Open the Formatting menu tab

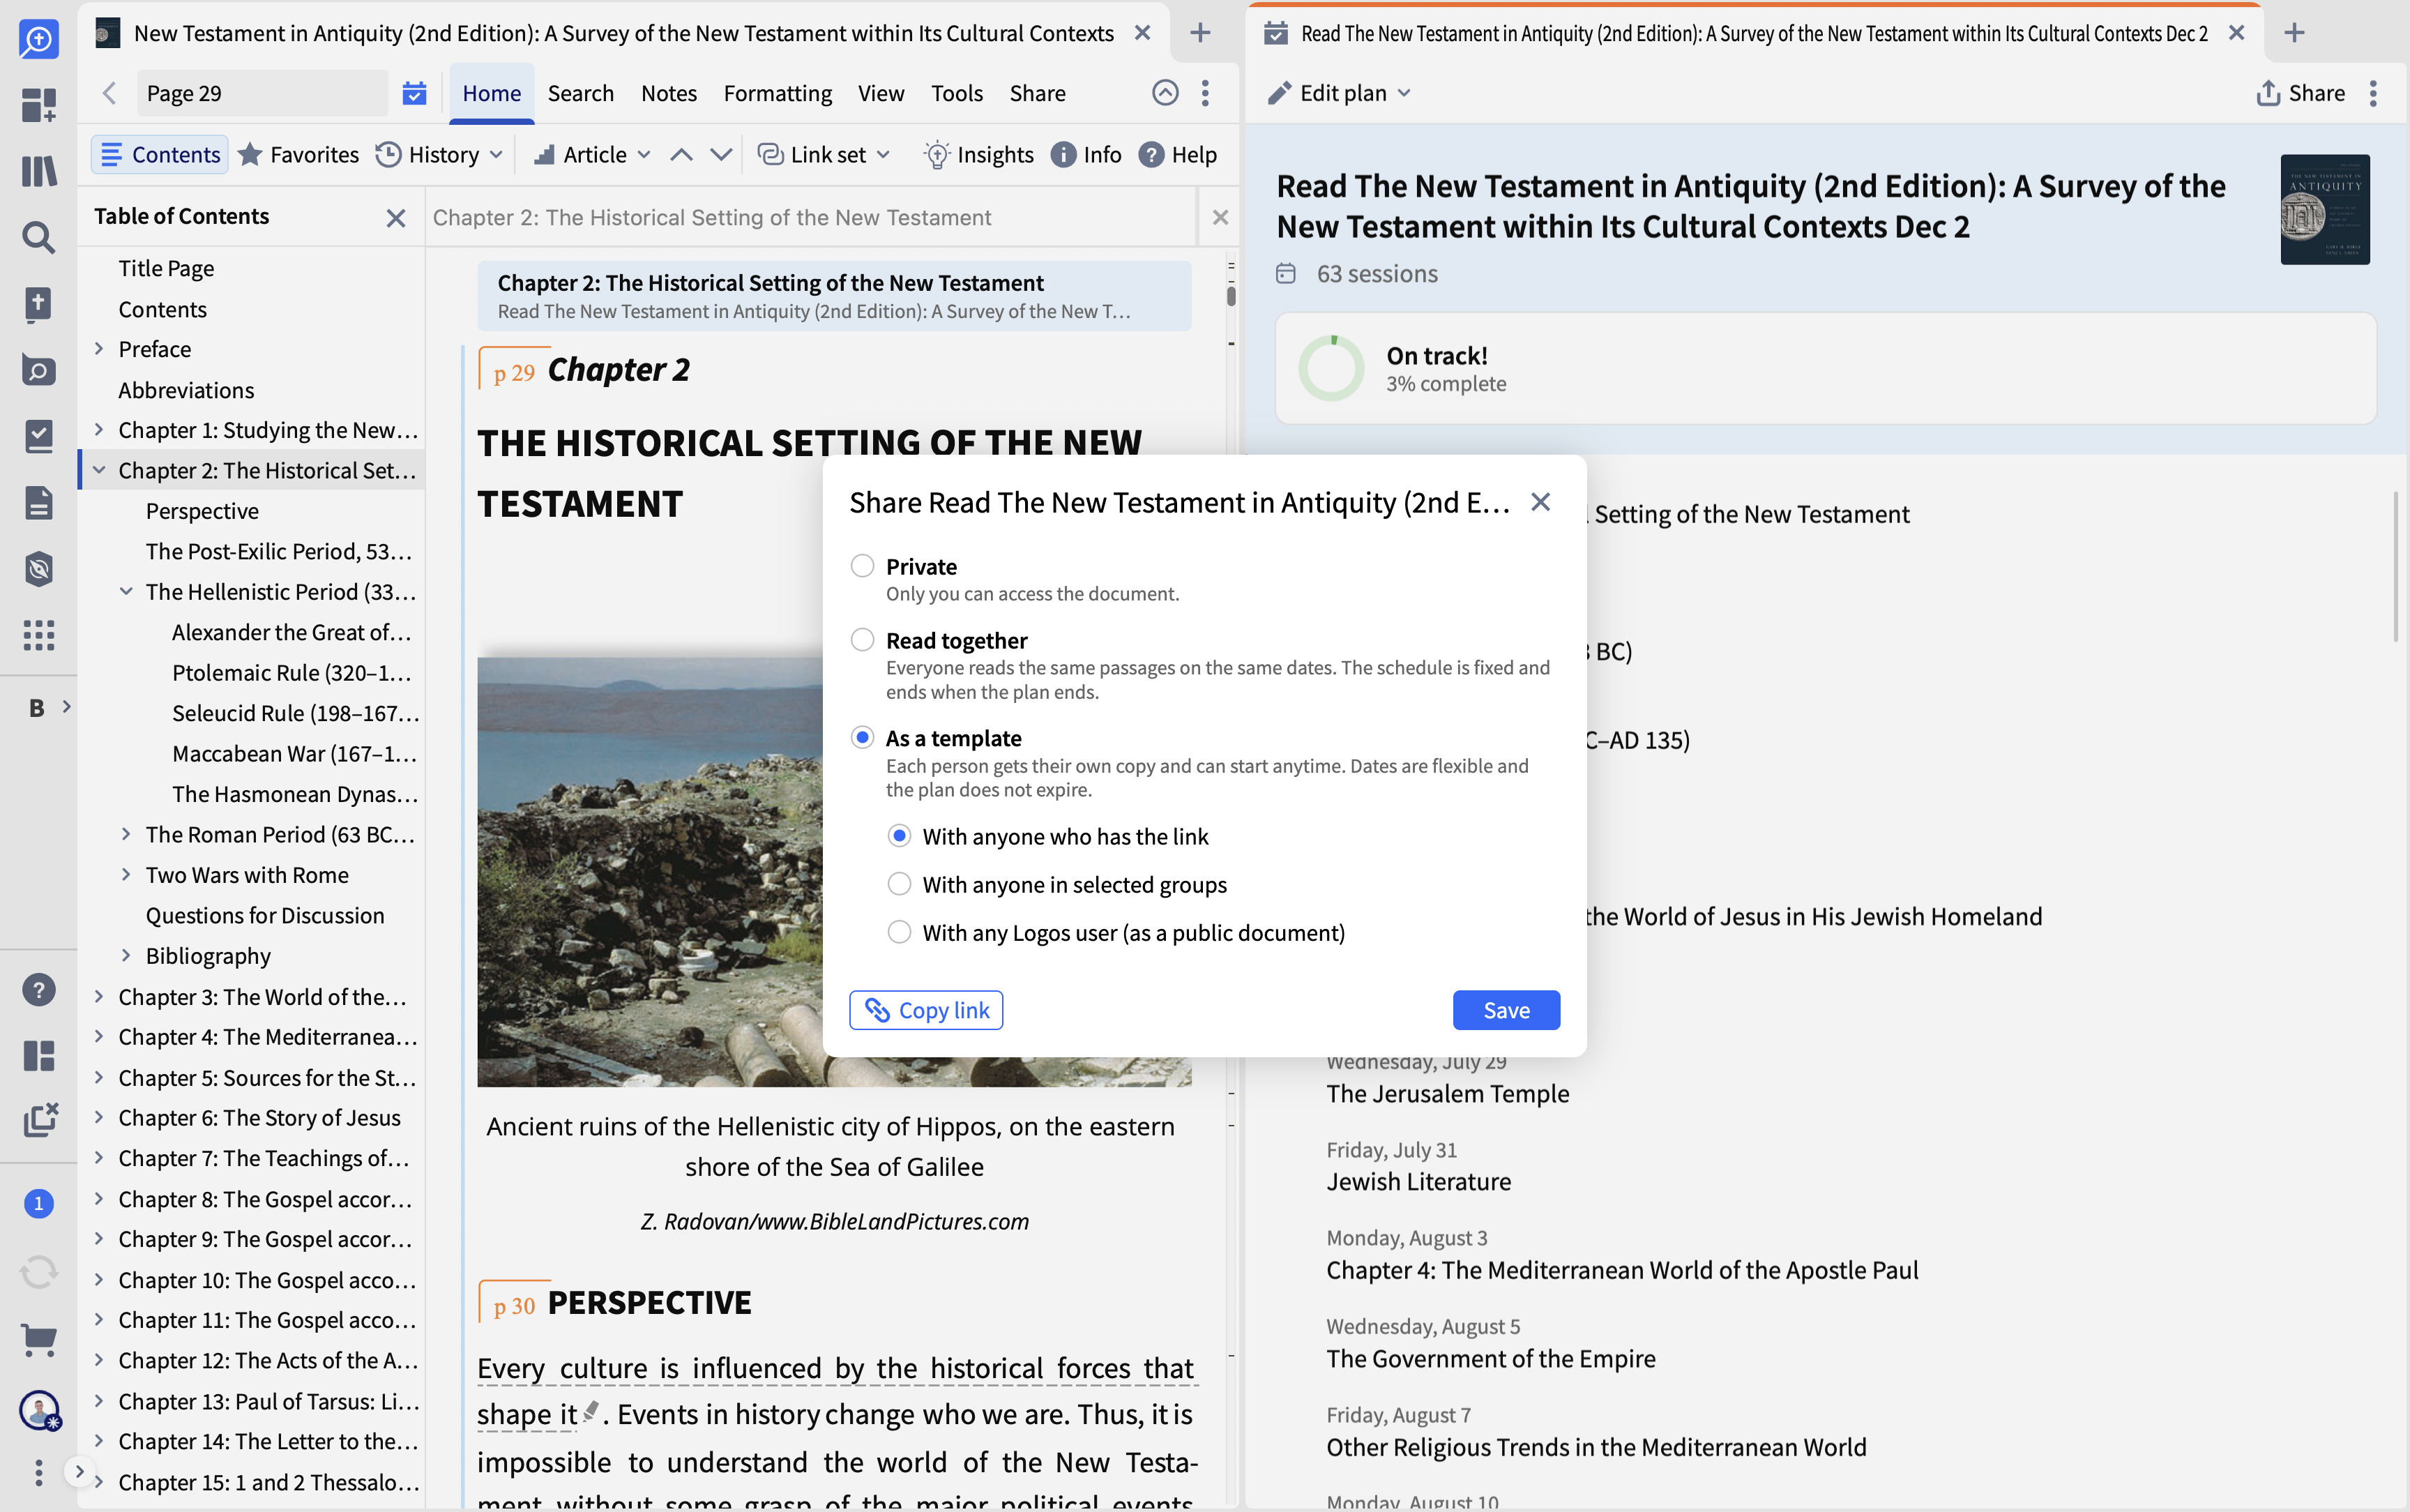click(x=777, y=93)
